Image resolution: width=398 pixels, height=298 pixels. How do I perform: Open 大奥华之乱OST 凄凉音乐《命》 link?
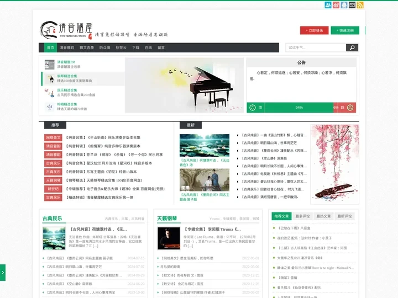pyautogui.click(x=300, y=258)
